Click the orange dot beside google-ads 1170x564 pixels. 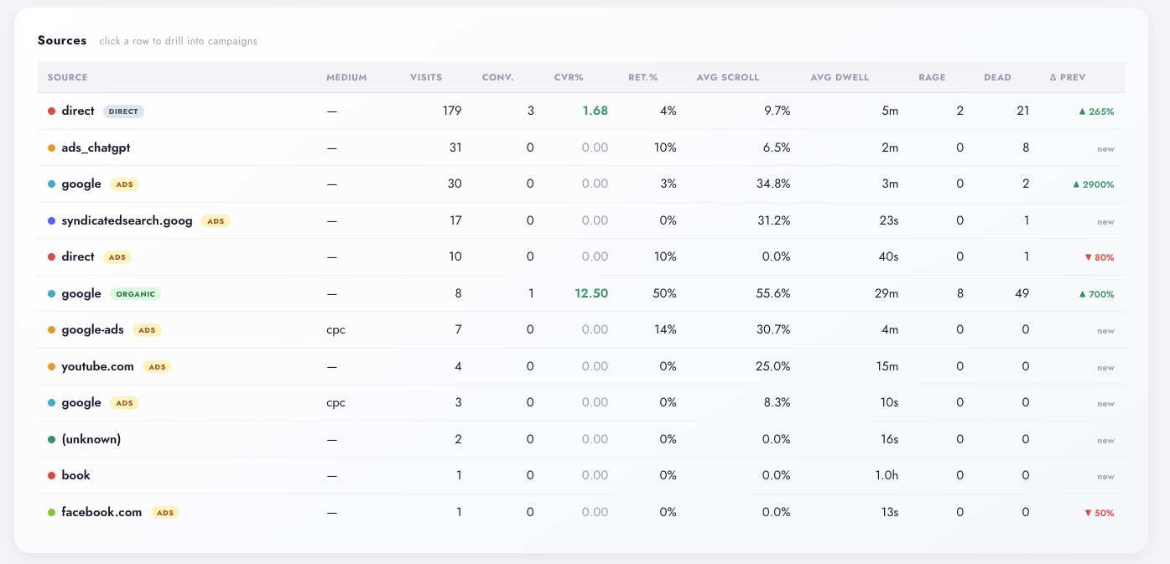coord(52,330)
